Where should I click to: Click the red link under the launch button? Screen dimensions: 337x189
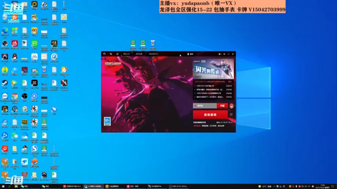(197, 126)
